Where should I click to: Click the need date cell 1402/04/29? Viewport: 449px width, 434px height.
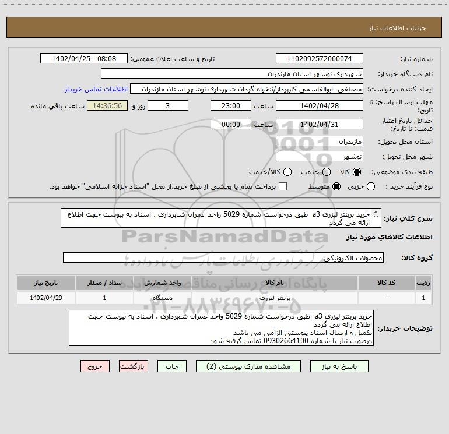click(x=46, y=298)
